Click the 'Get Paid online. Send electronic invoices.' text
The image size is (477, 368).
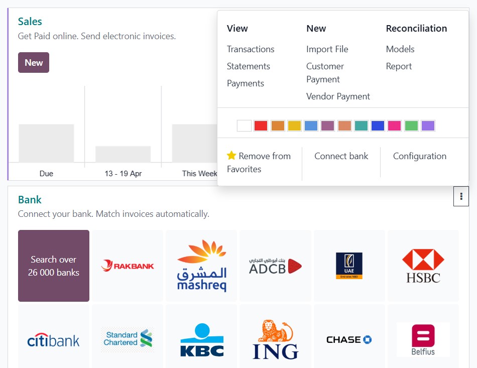click(97, 36)
